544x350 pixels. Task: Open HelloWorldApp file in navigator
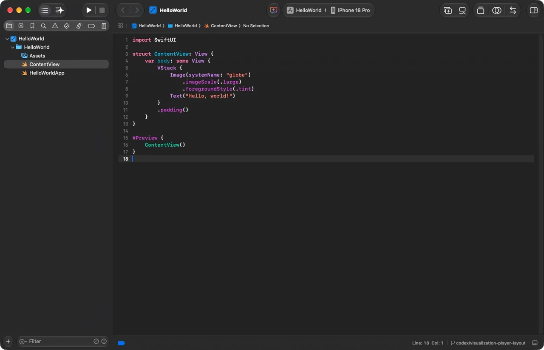click(x=56, y=73)
